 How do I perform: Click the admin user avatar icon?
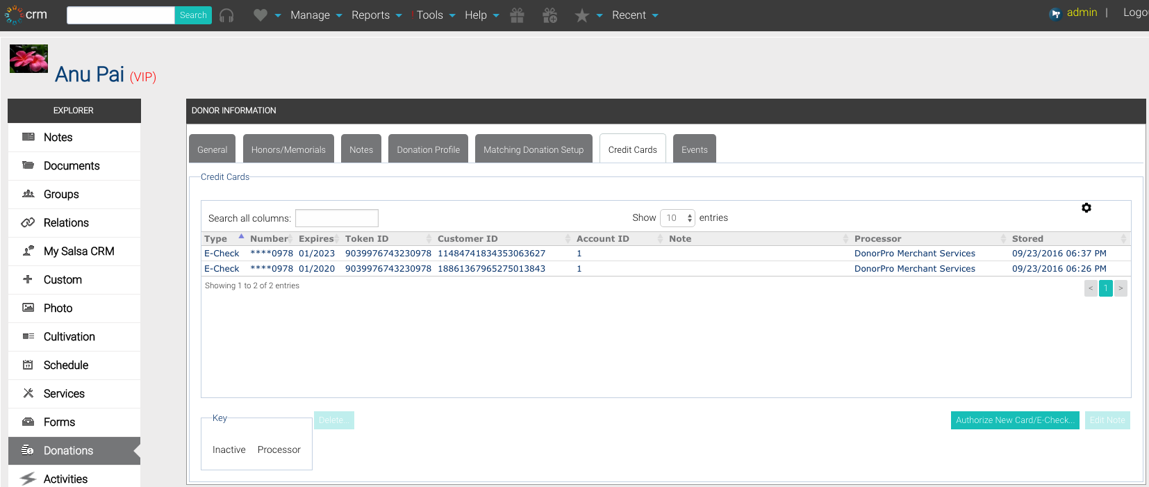(1055, 13)
